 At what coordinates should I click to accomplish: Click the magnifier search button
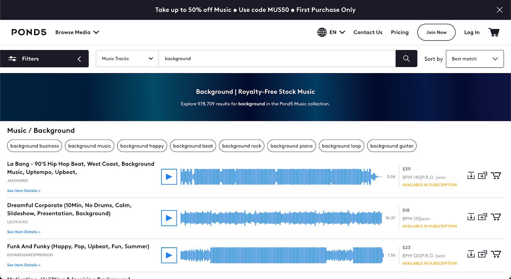[406, 58]
